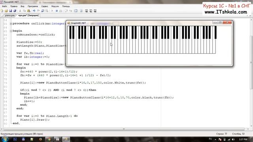Click the step into debug icon
The image size is (253, 142).
70,11
